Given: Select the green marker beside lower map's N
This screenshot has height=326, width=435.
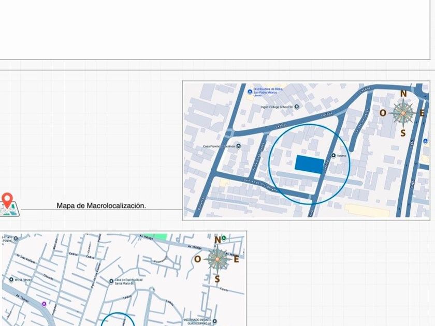Looking at the screenshot, I should point(224,238).
